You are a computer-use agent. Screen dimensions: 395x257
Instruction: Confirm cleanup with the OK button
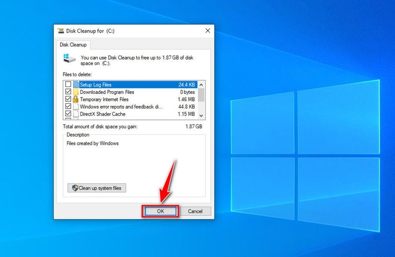pyautogui.click(x=160, y=211)
